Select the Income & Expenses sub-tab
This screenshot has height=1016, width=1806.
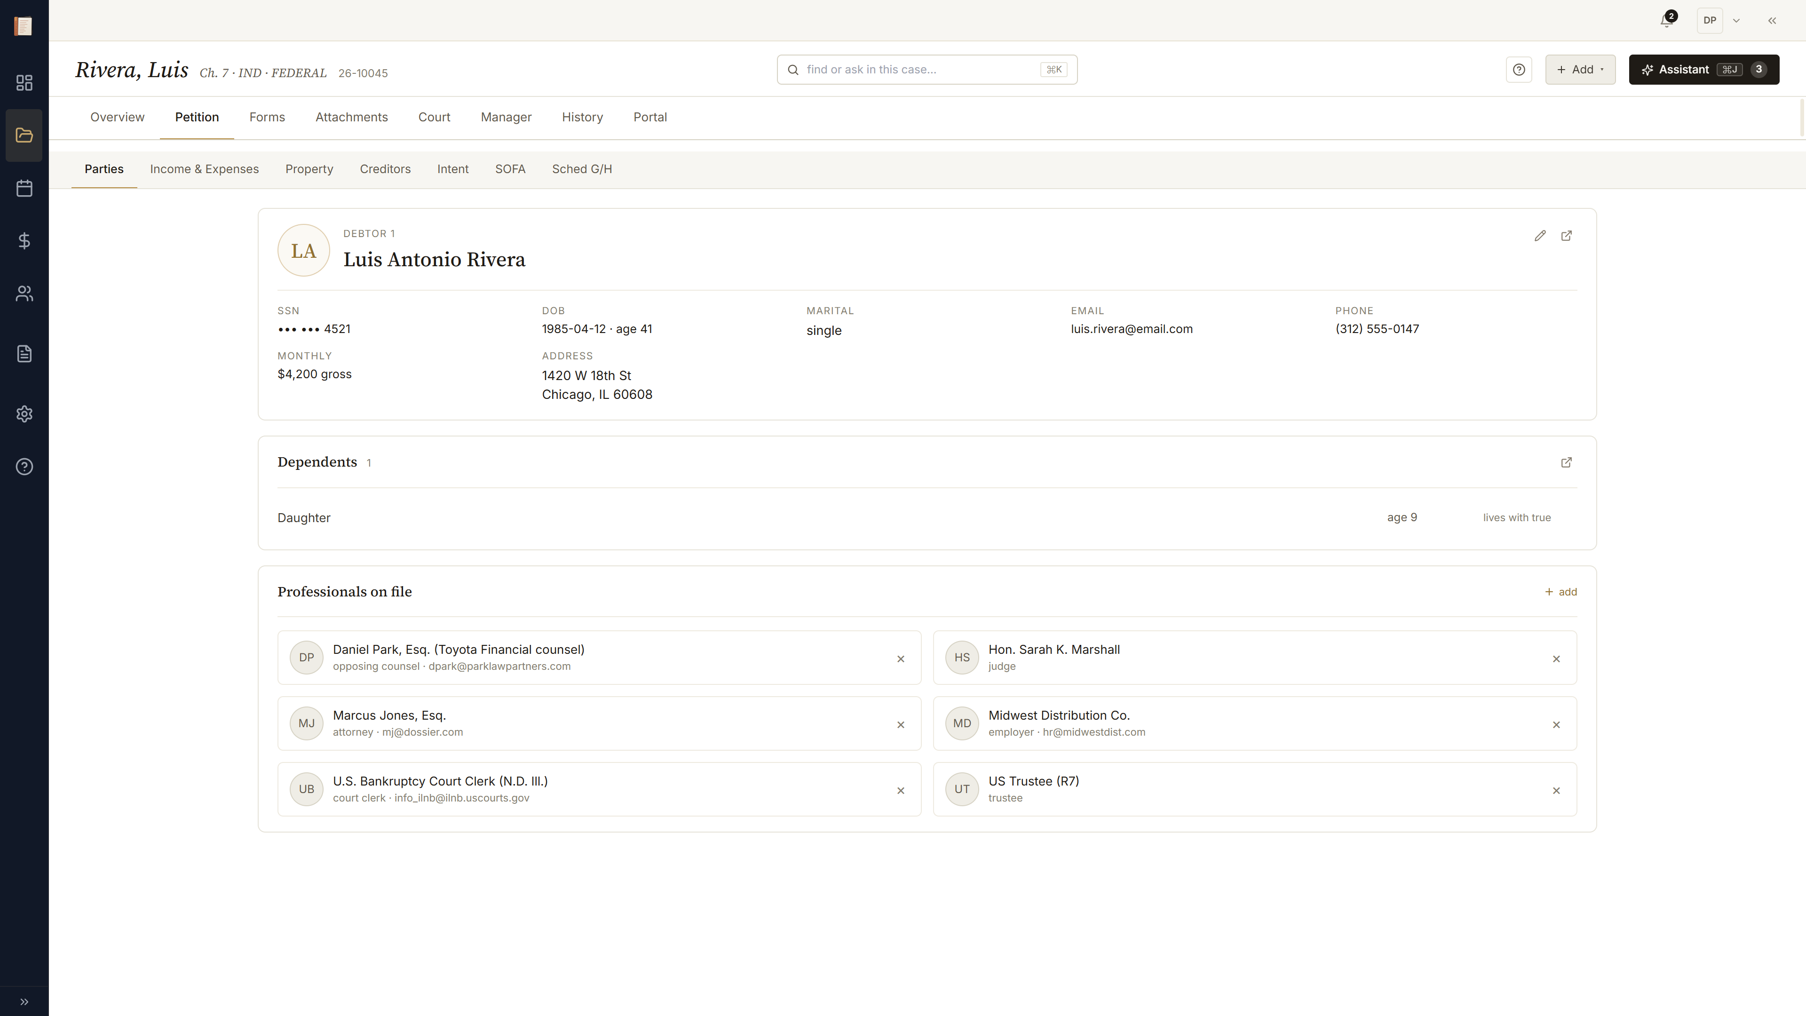[204, 169]
